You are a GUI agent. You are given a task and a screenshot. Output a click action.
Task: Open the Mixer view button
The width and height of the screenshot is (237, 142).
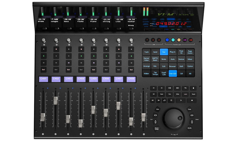(190, 59)
